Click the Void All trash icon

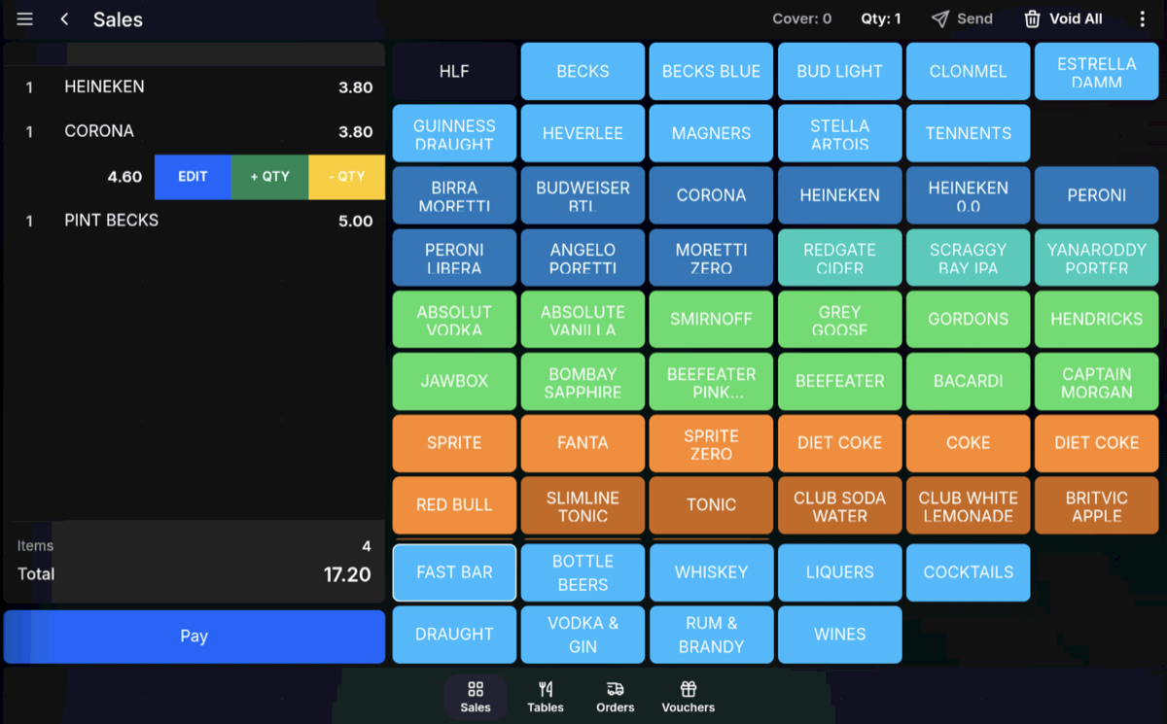click(1032, 19)
